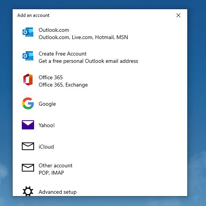Click 'Get a free personal Outlook email address'
206x206 pixels.
point(88,61)
